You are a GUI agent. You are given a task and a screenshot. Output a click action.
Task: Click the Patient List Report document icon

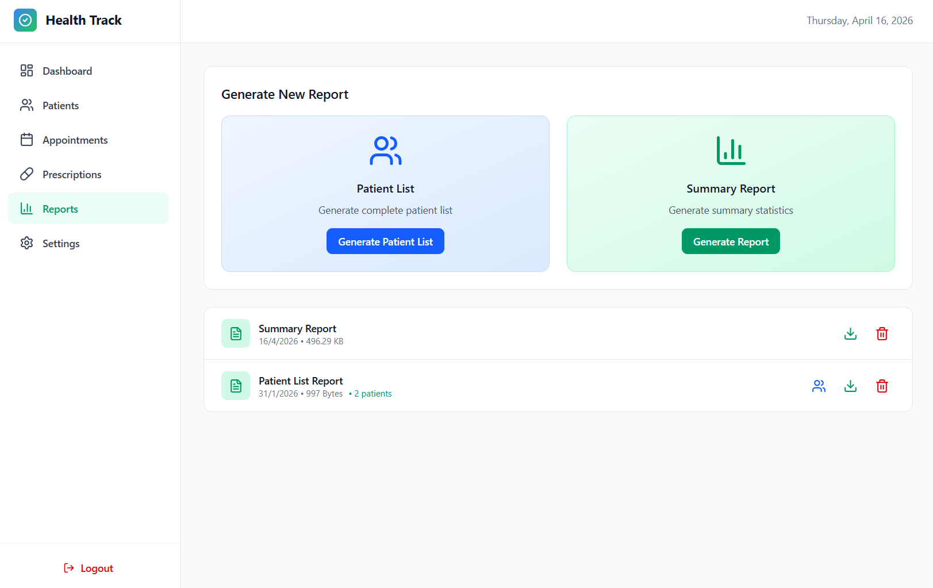point(236,386)
